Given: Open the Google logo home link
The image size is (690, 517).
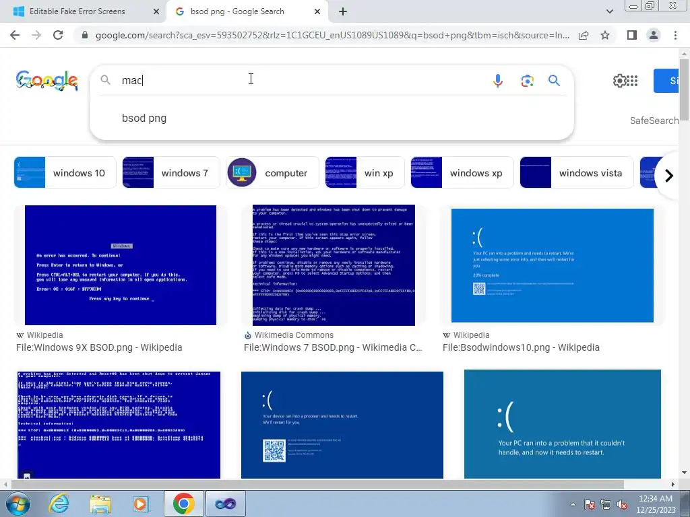Looking at the screenshot, I should click(x=47, y=81).
